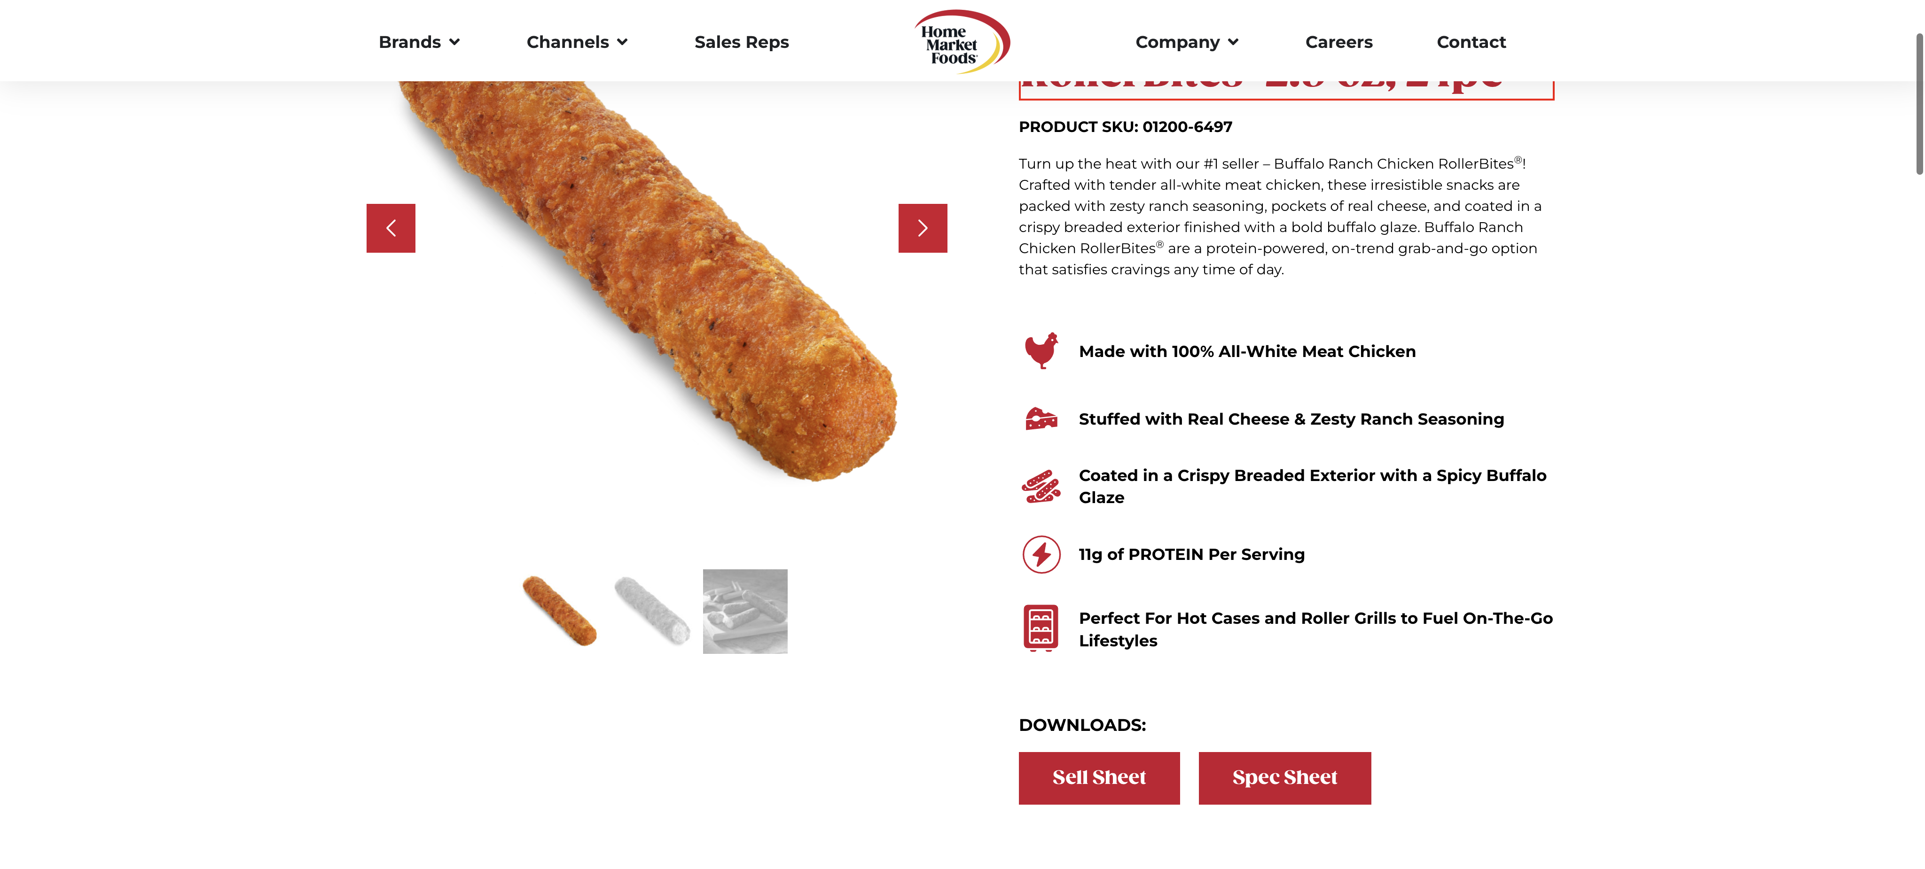Viewport: 1925px width, 869px height.
Task: Click the hot case display icon
Action: click(x=1041, y=628)
